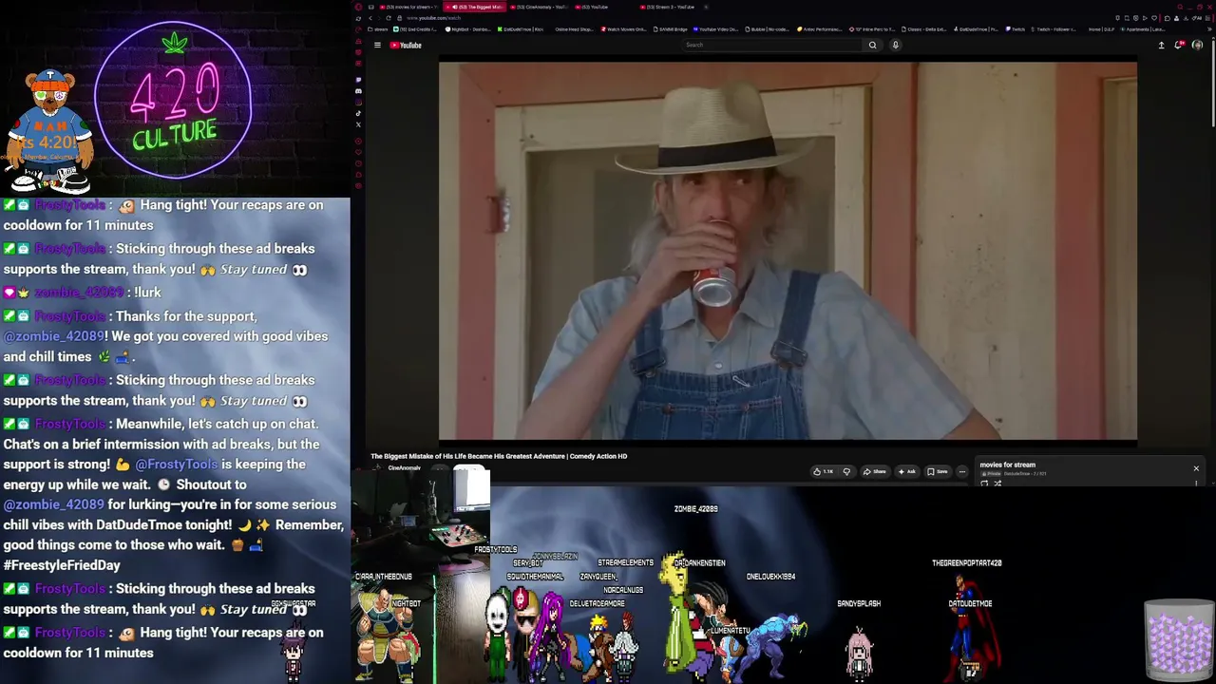Focus the YouTube search field

click(774, 45)
